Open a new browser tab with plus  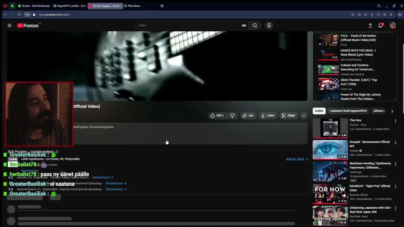click(162, 6)
